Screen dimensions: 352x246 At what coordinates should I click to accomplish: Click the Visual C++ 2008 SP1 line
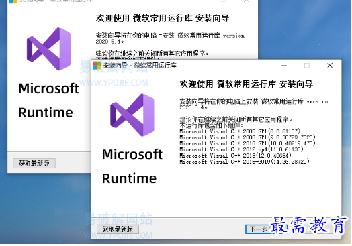click(x=247, y=137)
